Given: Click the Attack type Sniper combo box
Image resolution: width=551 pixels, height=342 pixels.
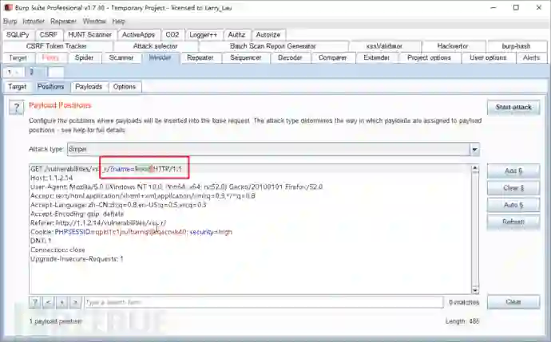Looking at the screenshot, I should point(273,149).
